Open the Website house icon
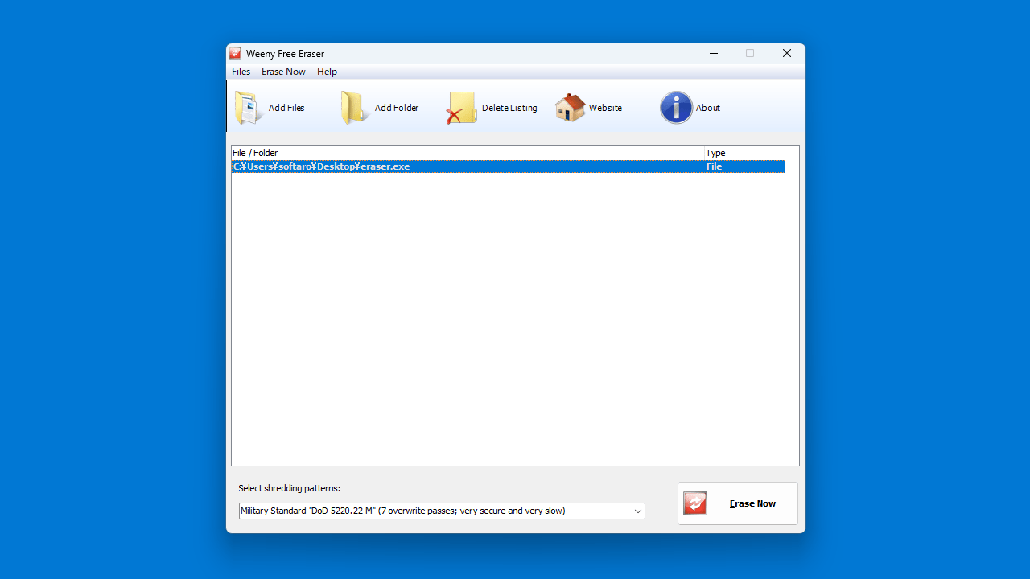This screenshot has width=1030, height=579. (570, 108)
